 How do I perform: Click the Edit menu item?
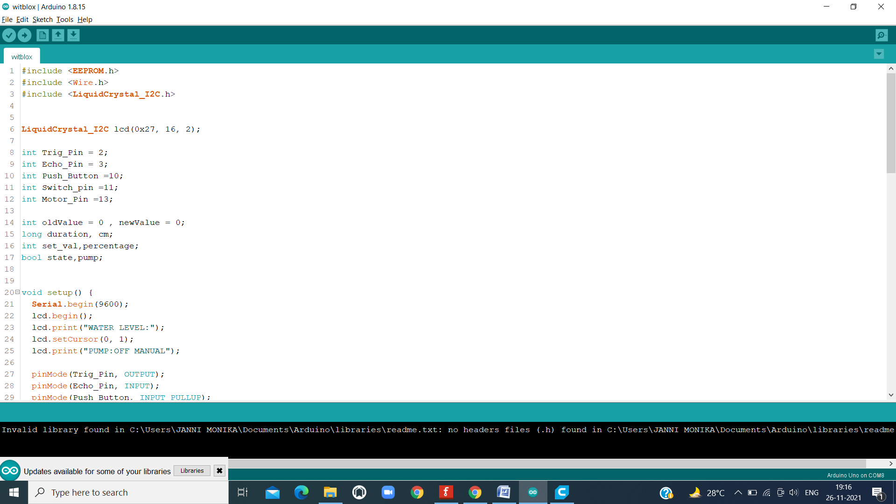coord(21,19)
